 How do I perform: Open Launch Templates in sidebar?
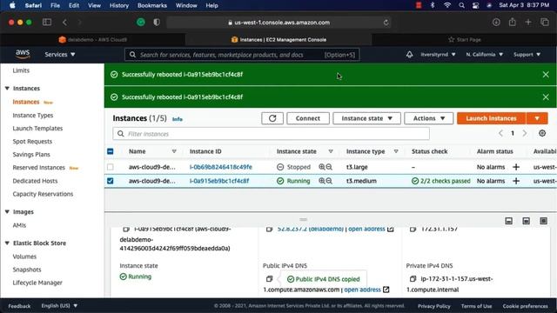coord(37,129)
